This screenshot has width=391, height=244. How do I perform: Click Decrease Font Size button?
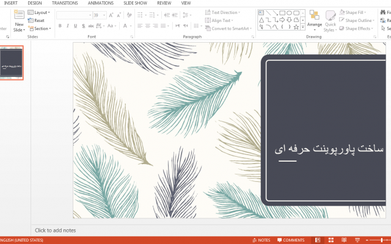point(119,15)
